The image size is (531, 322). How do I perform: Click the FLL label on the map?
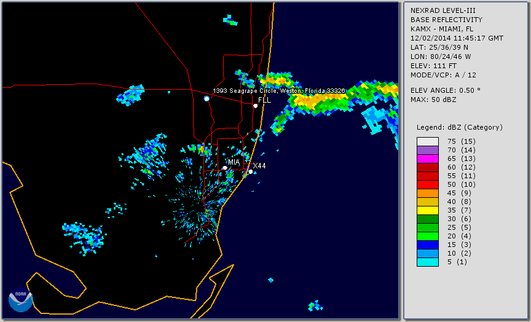point(264,100)
